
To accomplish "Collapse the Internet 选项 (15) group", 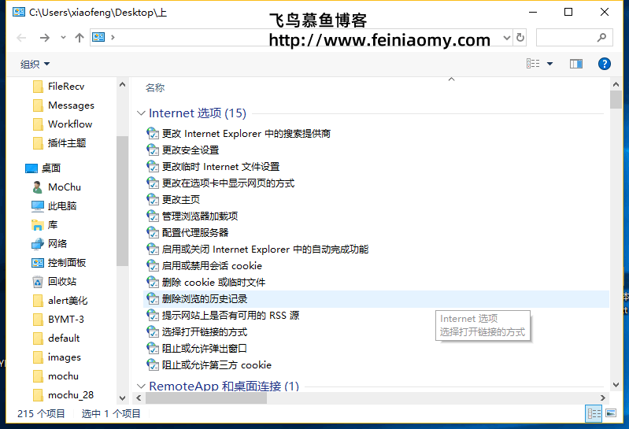I will [x=141, y=113].
